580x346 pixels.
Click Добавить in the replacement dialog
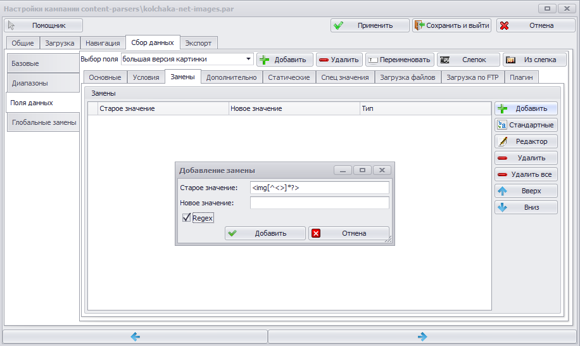[265, 233]
